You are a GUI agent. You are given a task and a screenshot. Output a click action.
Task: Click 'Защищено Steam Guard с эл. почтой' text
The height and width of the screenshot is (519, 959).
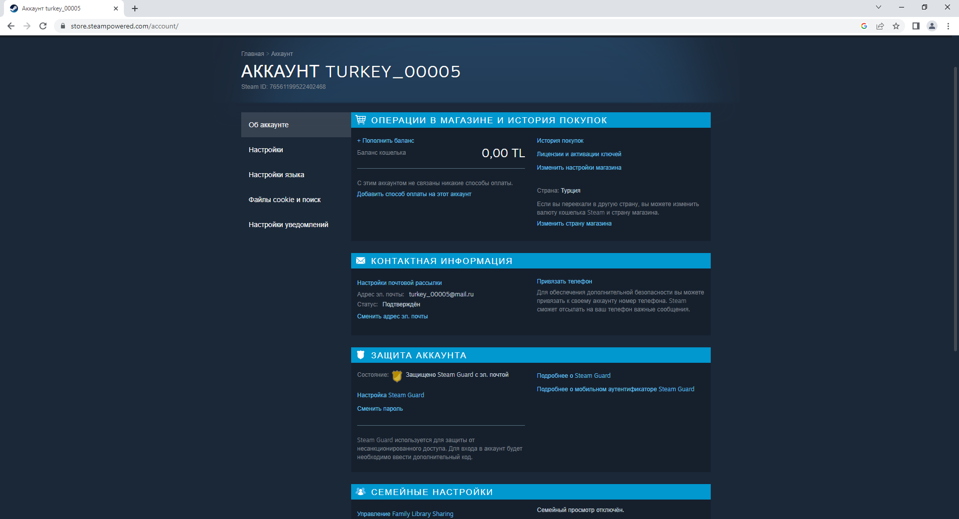[457, 375]
